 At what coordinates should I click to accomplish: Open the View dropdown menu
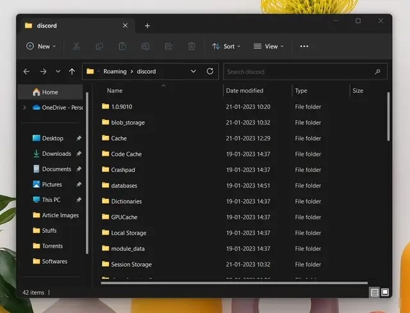(x=268, y=46)
